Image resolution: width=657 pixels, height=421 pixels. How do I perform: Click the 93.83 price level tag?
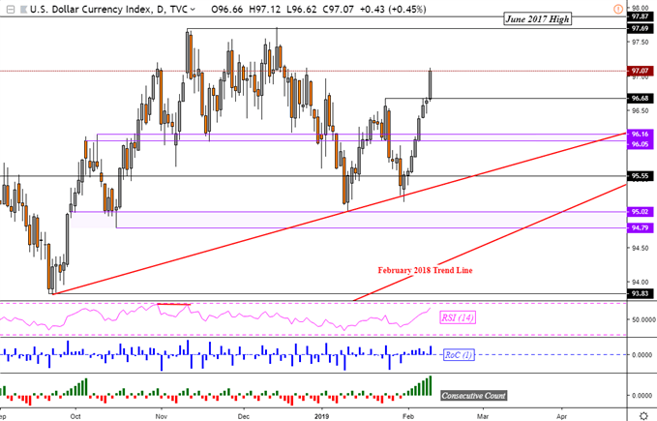(640, 293)
